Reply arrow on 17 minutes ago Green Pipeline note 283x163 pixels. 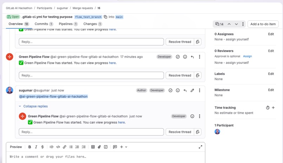click(192, 57)
